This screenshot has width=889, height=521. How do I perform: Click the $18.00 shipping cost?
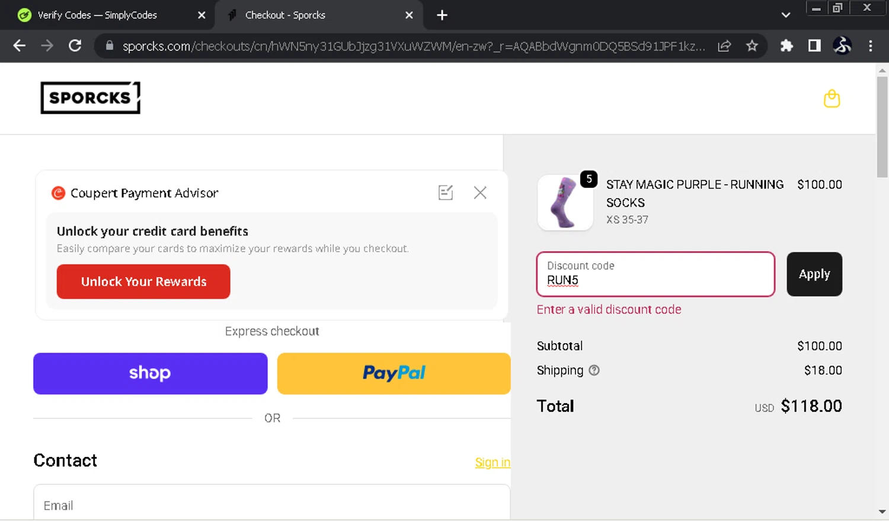(x=823, y=370)
